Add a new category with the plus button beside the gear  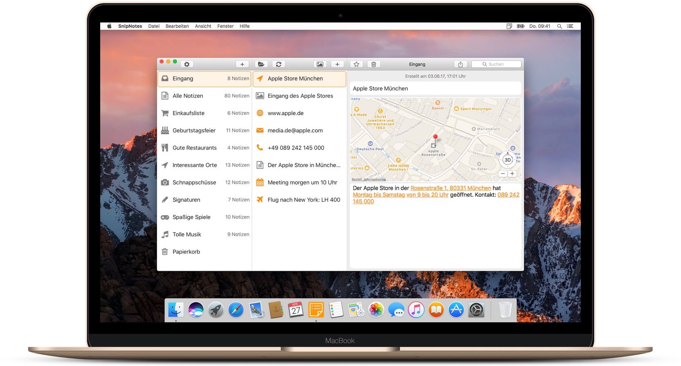(x=242, y=64)
